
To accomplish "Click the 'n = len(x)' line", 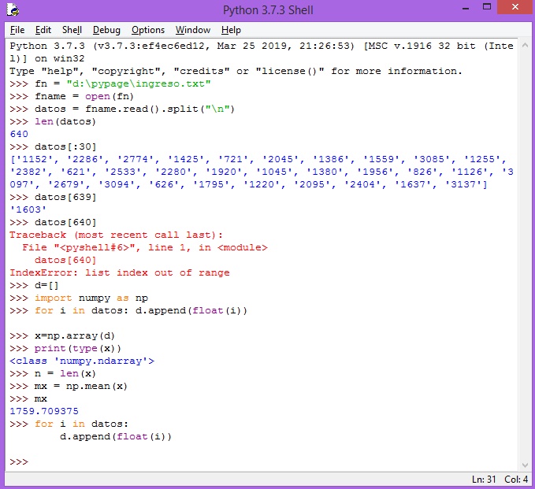I will pyautogui.click(x=65, y=373).
